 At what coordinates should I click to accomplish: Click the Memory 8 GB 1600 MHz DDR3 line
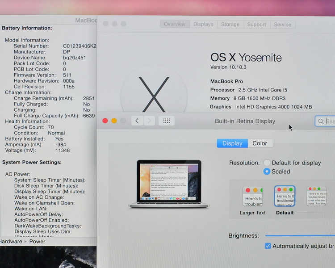248,98
